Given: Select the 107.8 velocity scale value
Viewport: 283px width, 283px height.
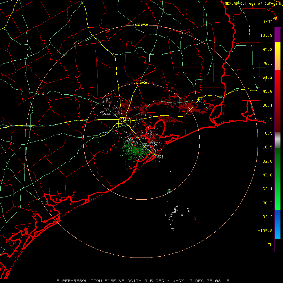Looking at the screenshot, I should [x=266, y=35].
